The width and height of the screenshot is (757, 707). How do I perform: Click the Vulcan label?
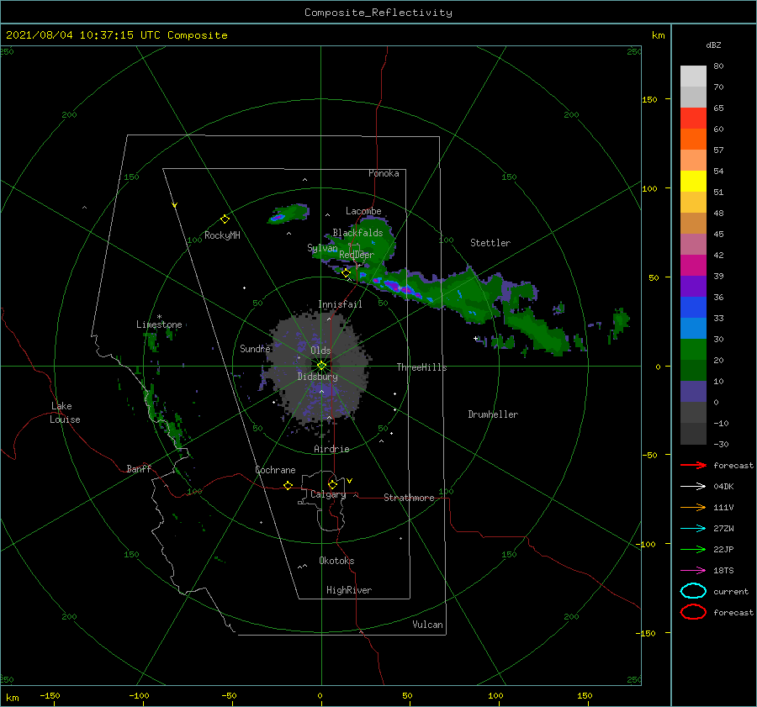(427, 625)
